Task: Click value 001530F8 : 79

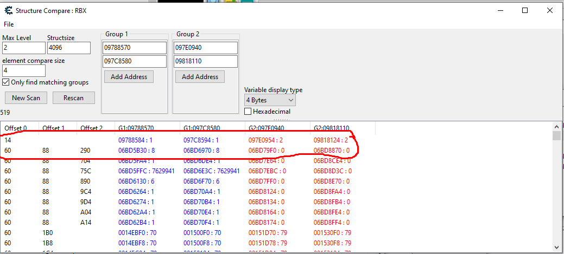Action: coord(332,243)
